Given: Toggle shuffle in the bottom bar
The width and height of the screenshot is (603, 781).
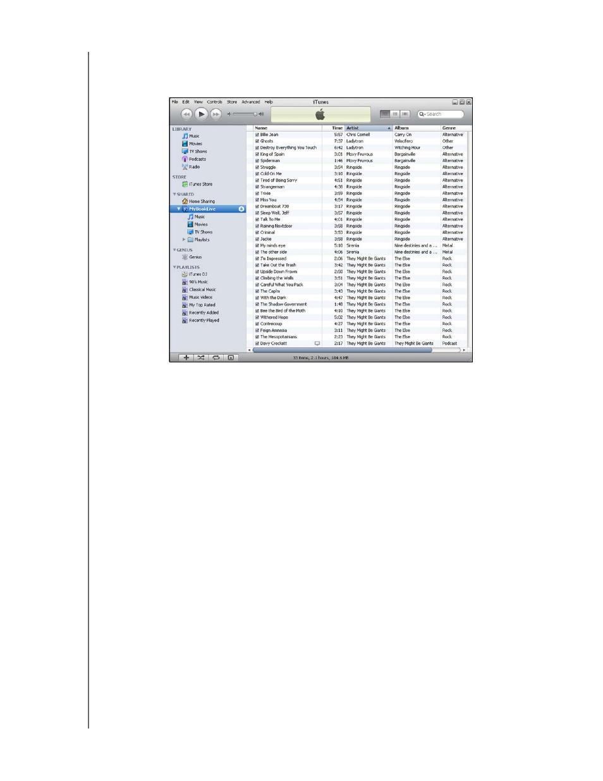Looking at the screenshot, I should click(201, 358).
